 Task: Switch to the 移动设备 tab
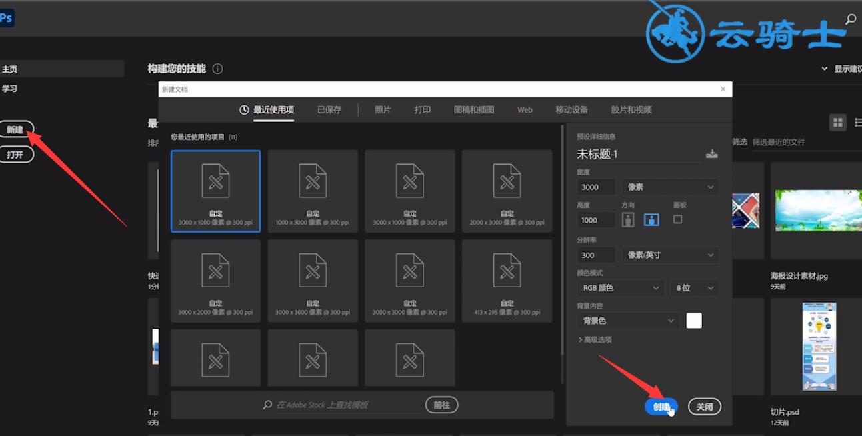pos(572,109)
